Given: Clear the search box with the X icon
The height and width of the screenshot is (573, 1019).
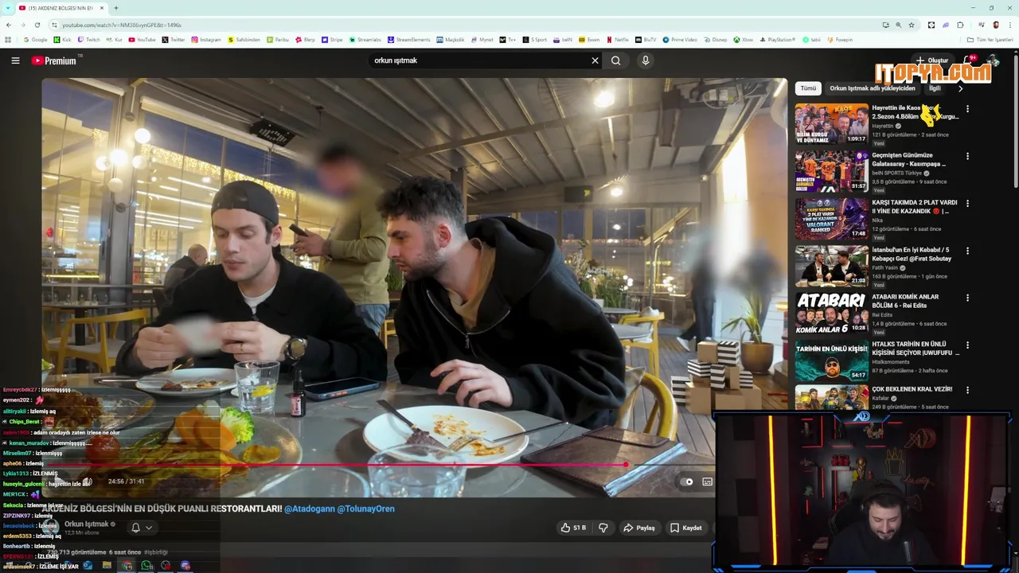Looking at the screenshot, I should (595, 60).
